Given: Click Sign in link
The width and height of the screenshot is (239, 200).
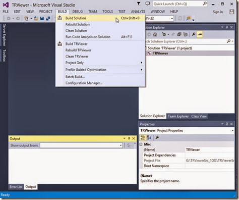Looking at the screenshot, I should (x=218, y=12).
